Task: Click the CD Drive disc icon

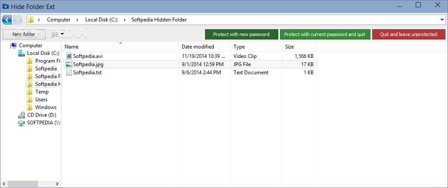Action: tap(21, 115)
